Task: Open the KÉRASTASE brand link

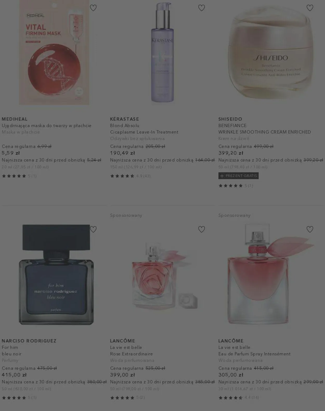Action: [x=125, y=119]
